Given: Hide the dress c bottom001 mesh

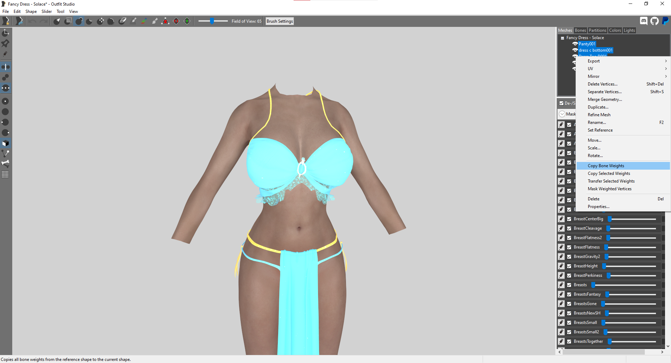Looking at the screenshot, I should tap(575, 50).
